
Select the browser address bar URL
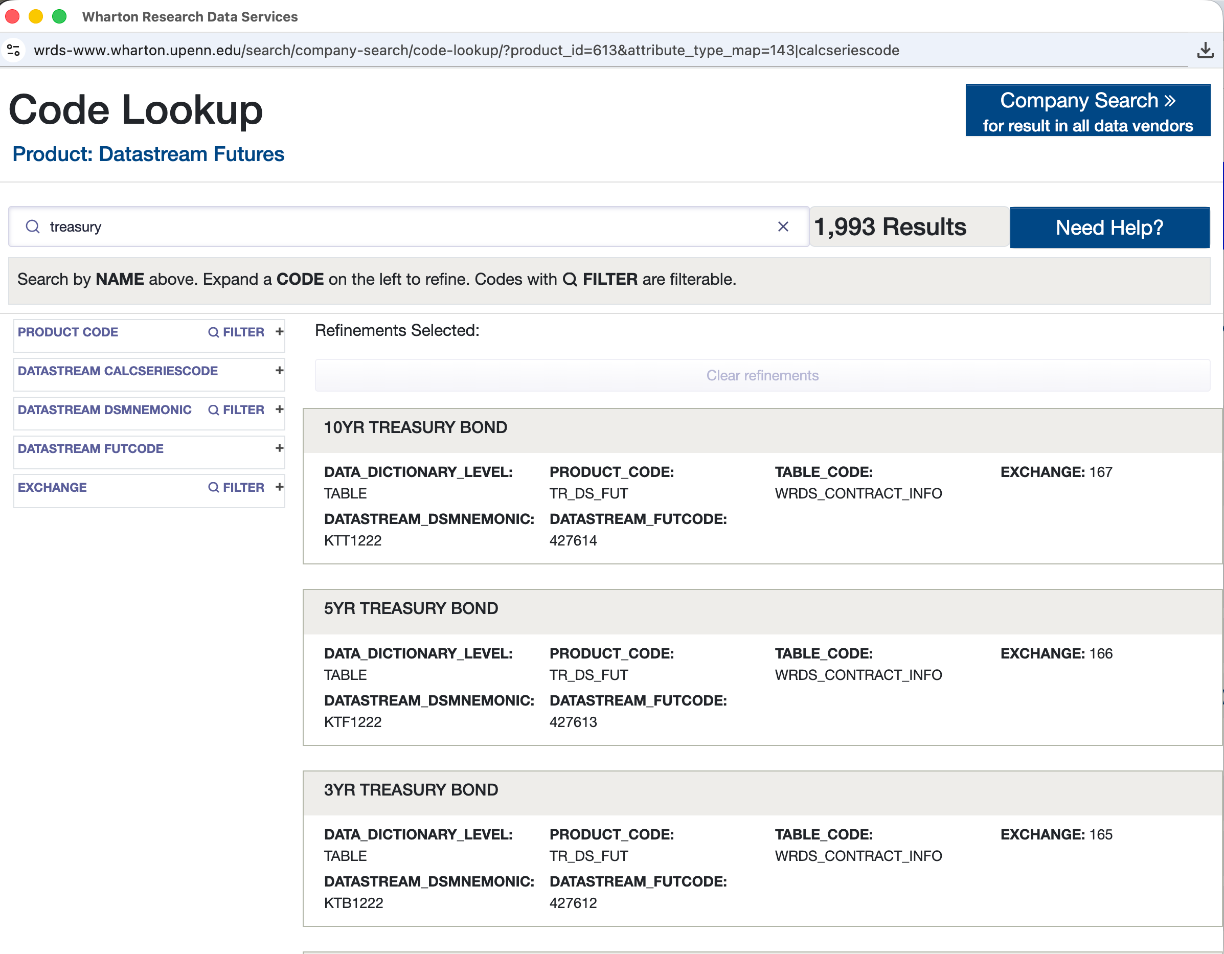click(466, 50)
